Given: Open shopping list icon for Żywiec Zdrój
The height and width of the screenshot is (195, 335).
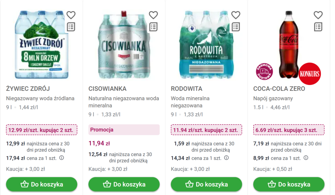Looking at the screenshot, I should pyautogui.click(x=71, y=27).
